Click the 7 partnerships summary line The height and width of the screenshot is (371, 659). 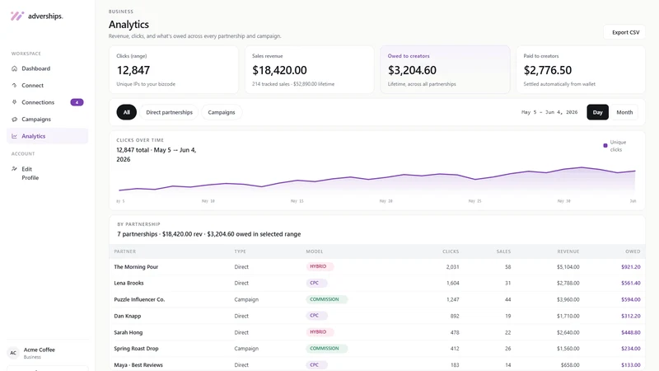(x=209, y=234)
